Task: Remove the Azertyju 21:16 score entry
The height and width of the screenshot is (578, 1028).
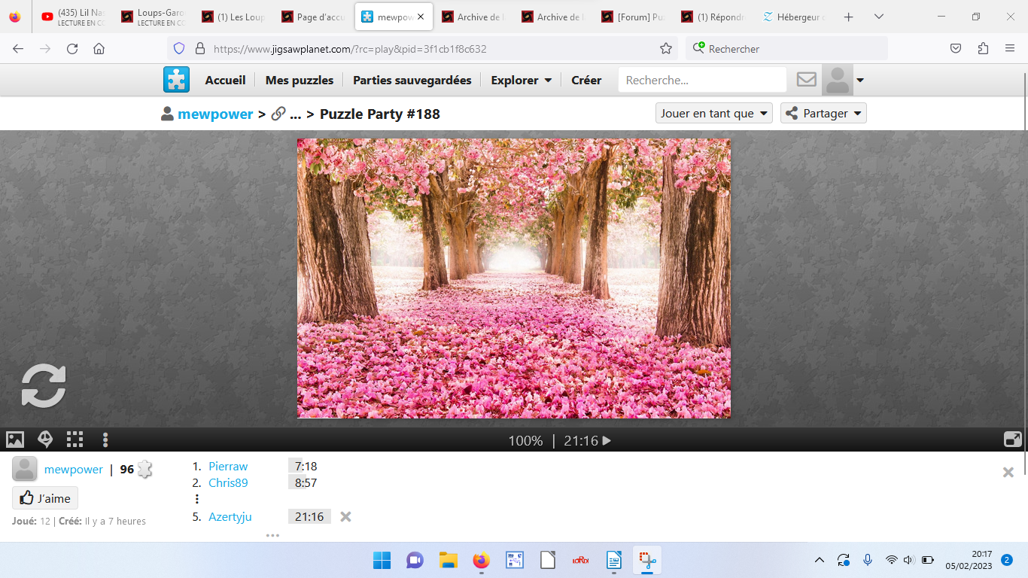Action: (x=345, y=516)
